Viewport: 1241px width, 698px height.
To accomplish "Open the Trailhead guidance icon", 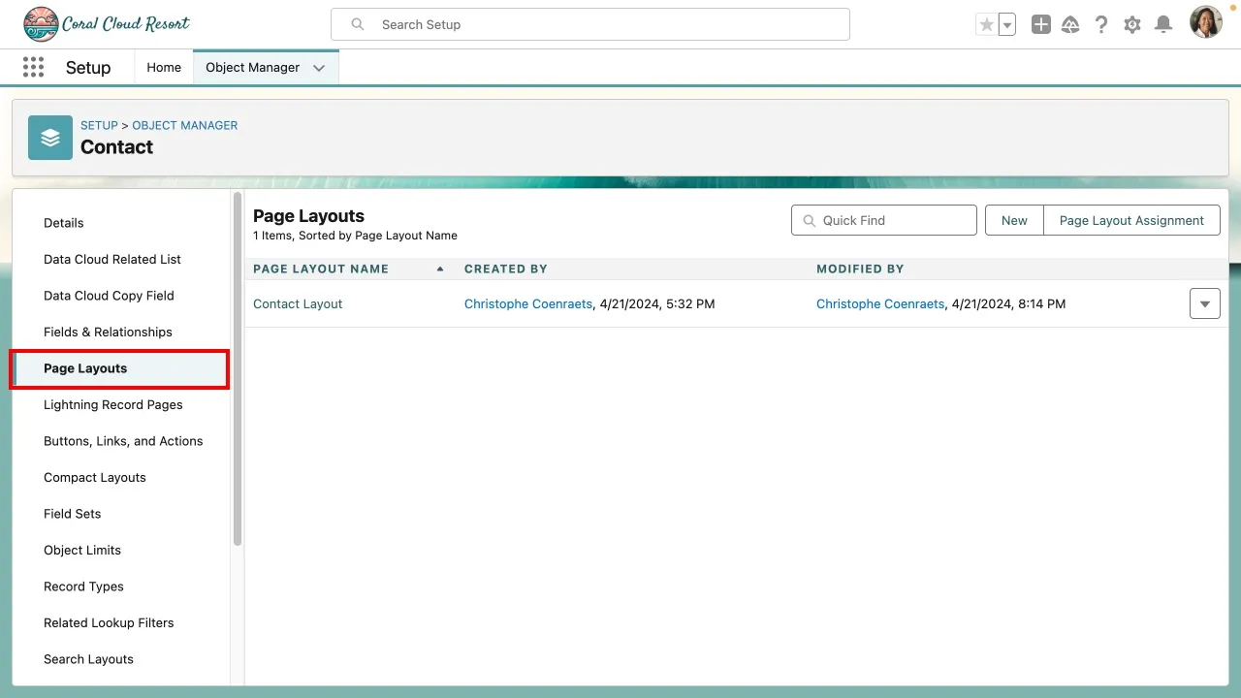I will (1070, 25).
